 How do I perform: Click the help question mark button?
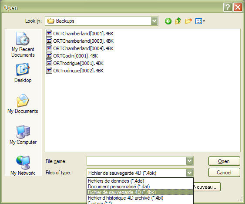pos(228,7)
